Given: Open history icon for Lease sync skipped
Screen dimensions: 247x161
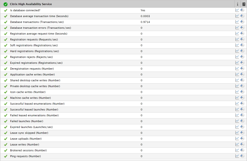Looking at the screenshot, I should [x=242, y=133].
